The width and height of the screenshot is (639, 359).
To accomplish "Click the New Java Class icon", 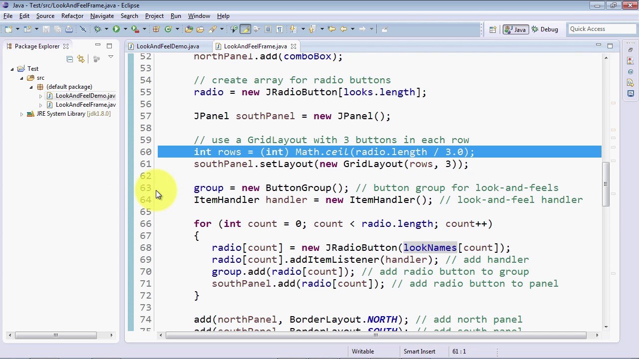I will (168, 29).
